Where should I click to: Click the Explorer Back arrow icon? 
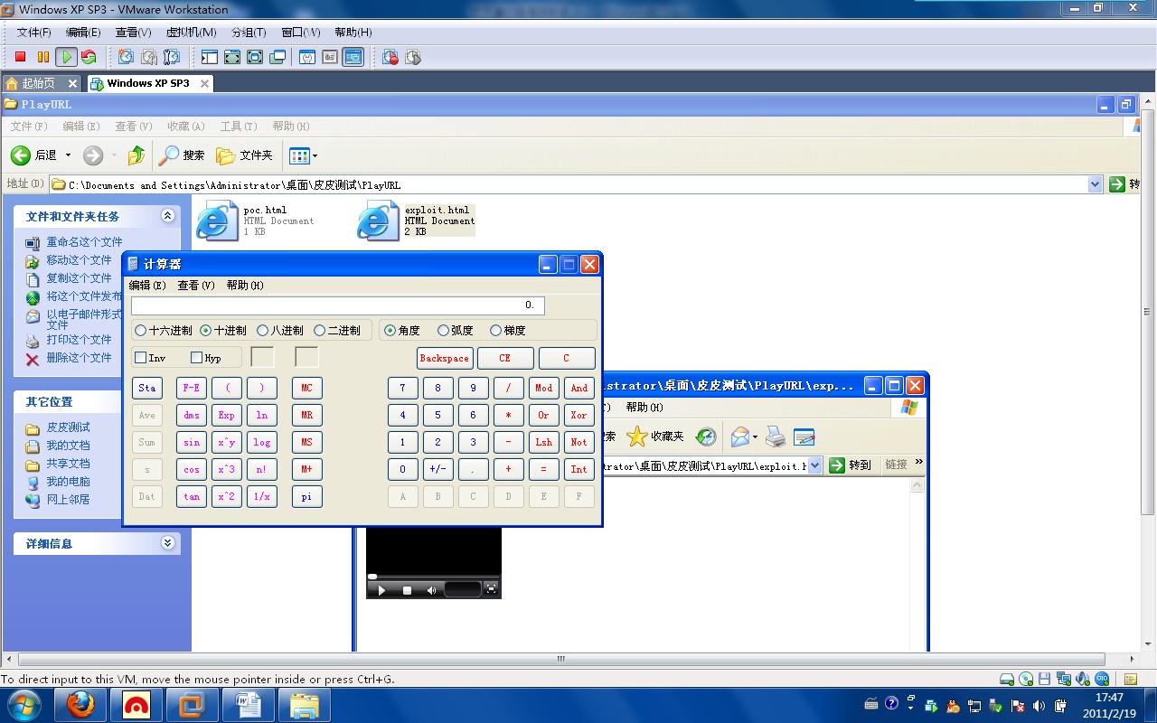tap(21, 155)
